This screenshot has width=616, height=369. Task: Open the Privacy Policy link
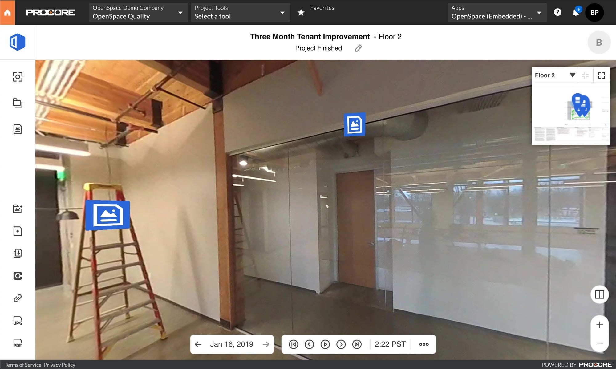pos(59,365)
